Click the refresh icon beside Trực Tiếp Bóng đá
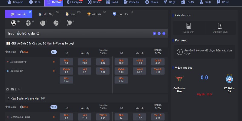Image resolution: width=242 pixels, height=121 pixels. pos(38,34)
